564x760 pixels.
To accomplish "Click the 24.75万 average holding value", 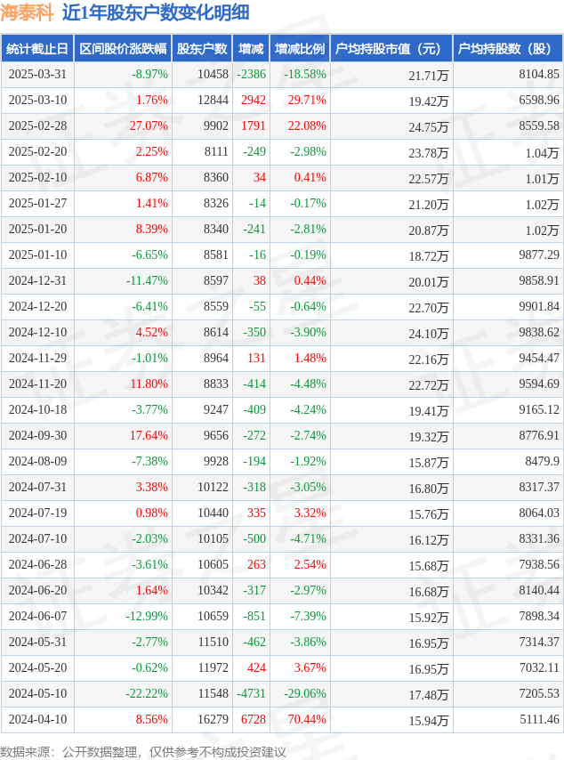I will (391, 126).
